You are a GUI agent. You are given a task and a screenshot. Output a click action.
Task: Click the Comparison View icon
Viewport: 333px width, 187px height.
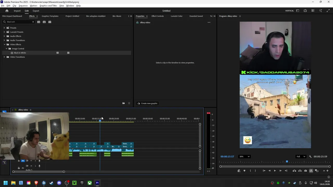tap(317, 171)
